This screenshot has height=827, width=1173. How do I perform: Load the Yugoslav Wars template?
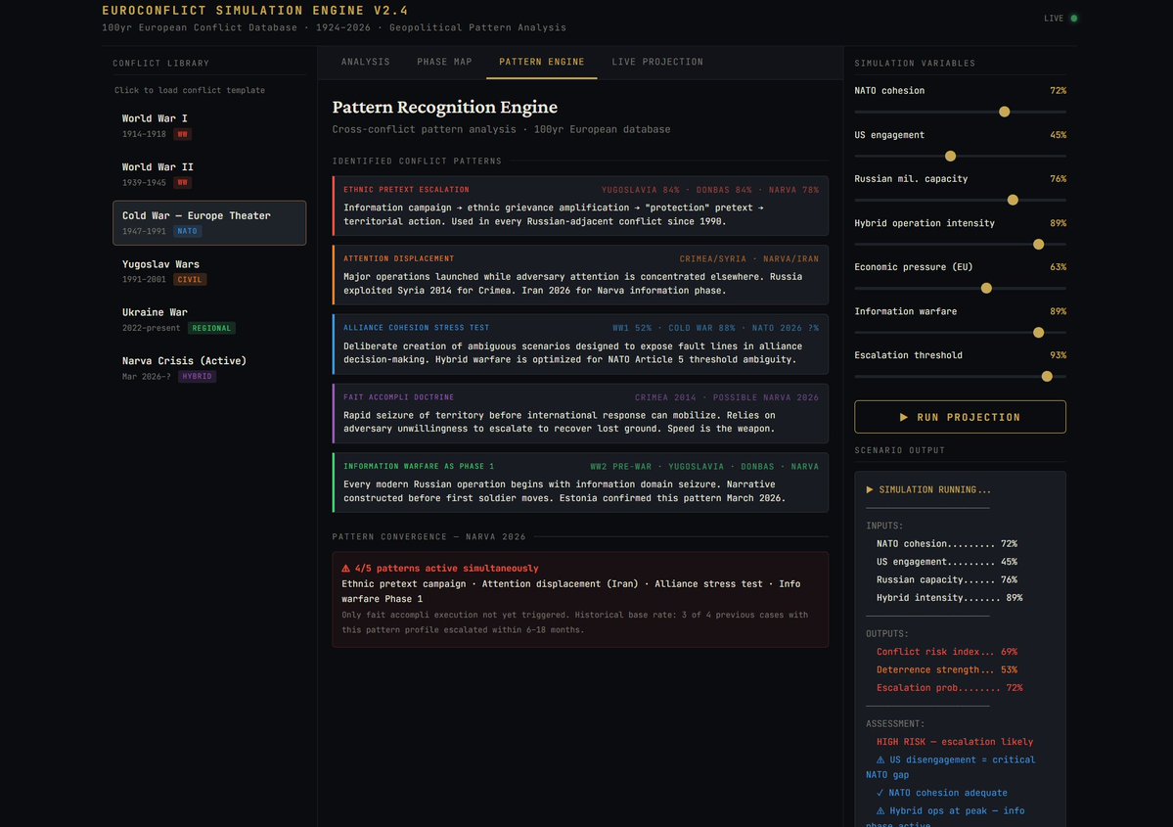(x=208, y=271)
